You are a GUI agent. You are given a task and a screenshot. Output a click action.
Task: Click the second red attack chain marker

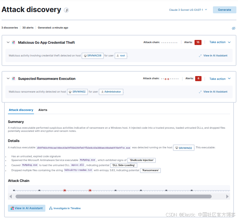pyautogui.click(x=90, y=190)
